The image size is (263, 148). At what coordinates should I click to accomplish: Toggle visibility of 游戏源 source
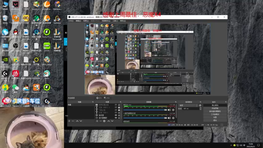[x=116, y=115]
